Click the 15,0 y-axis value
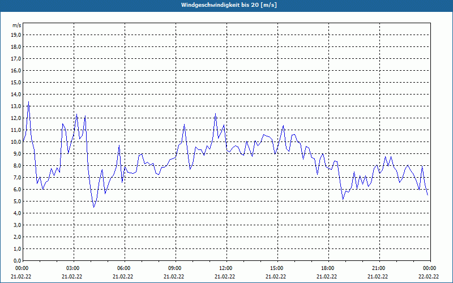Viewport: 453px width, 283px height. (16, 82)
